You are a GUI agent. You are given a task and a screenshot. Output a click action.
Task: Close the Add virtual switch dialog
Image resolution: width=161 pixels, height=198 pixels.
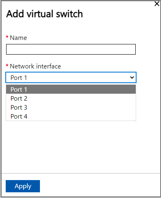[x=157, y=4]
